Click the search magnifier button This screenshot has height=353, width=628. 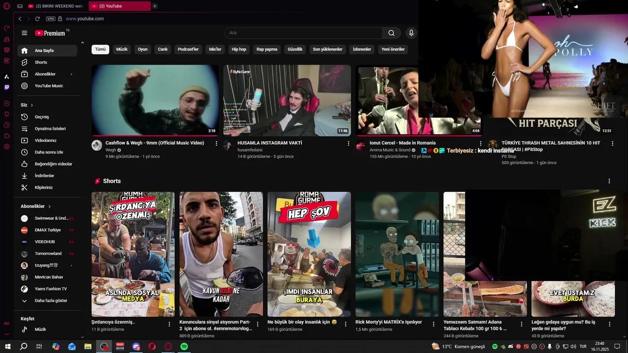(x=392, y=33)
